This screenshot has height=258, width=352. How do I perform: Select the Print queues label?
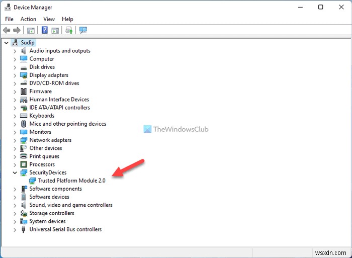click(x=44, y=156)
